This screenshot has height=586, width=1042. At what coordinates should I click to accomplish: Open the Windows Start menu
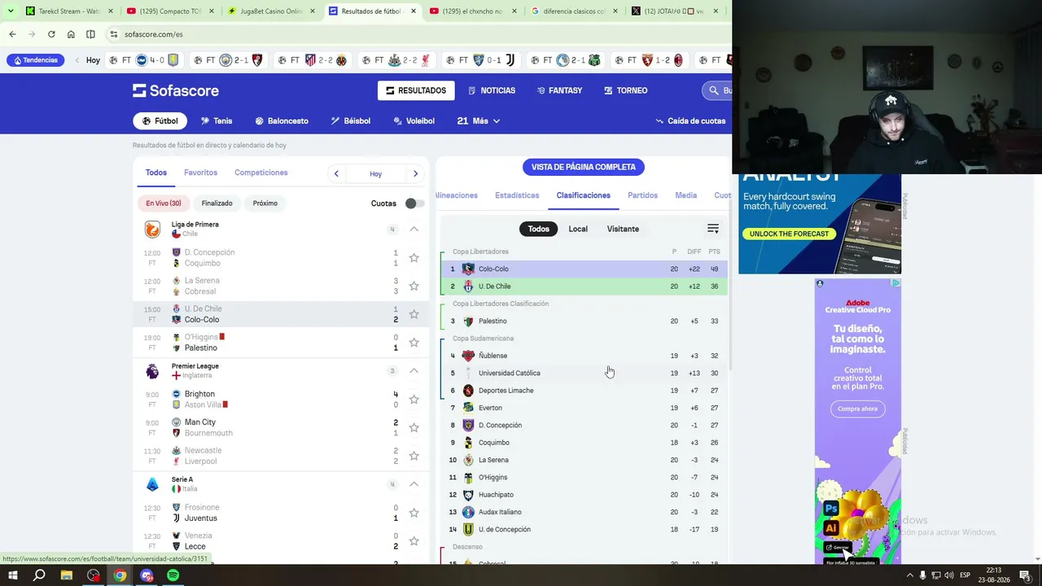click(x=13, y=575)
